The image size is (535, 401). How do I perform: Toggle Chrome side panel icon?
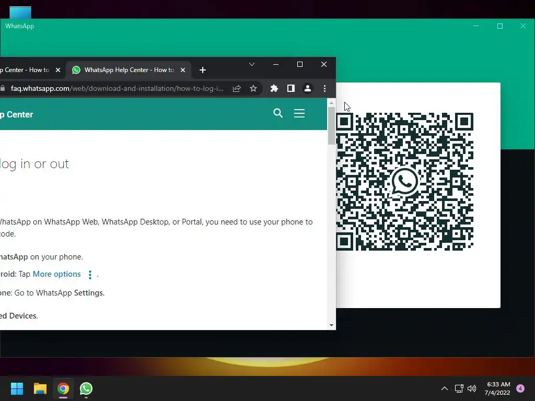290,89
